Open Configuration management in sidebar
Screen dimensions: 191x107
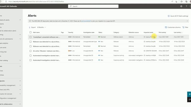click(8, 98)
